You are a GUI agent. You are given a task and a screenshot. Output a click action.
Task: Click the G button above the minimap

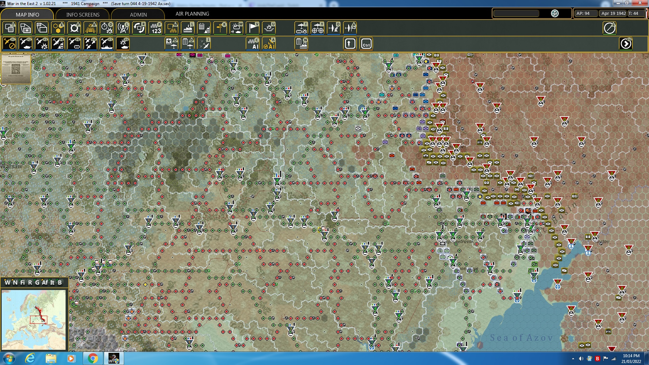37,283
